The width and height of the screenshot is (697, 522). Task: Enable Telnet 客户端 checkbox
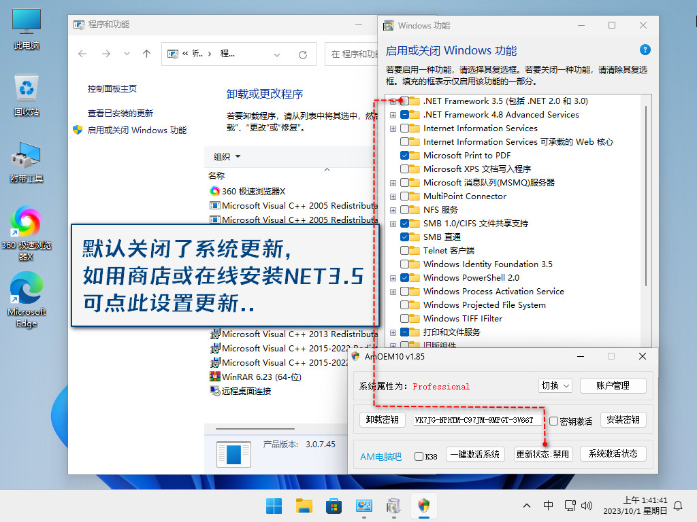404,251
